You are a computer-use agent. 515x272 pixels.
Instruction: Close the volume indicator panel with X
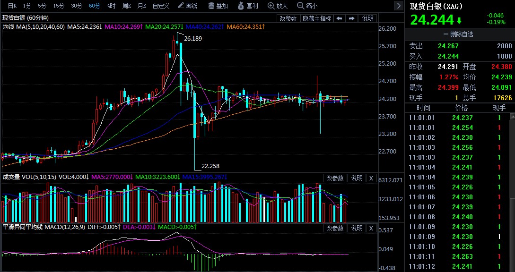coord(371,178)
